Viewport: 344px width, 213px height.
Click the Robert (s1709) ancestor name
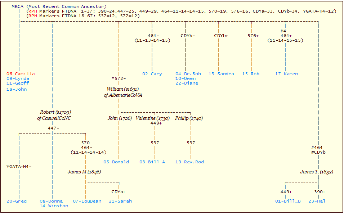[x=55, y=112]
